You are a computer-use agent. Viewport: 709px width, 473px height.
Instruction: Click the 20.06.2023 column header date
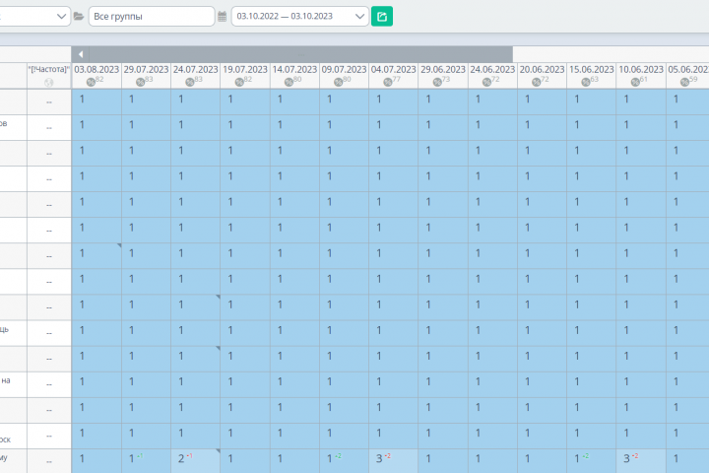point(542,69)
